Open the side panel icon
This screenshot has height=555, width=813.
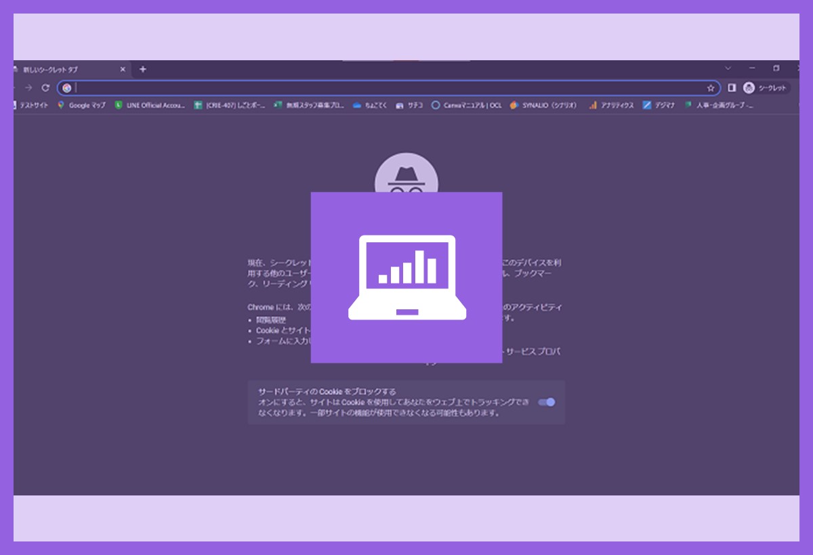coord(732,88)
